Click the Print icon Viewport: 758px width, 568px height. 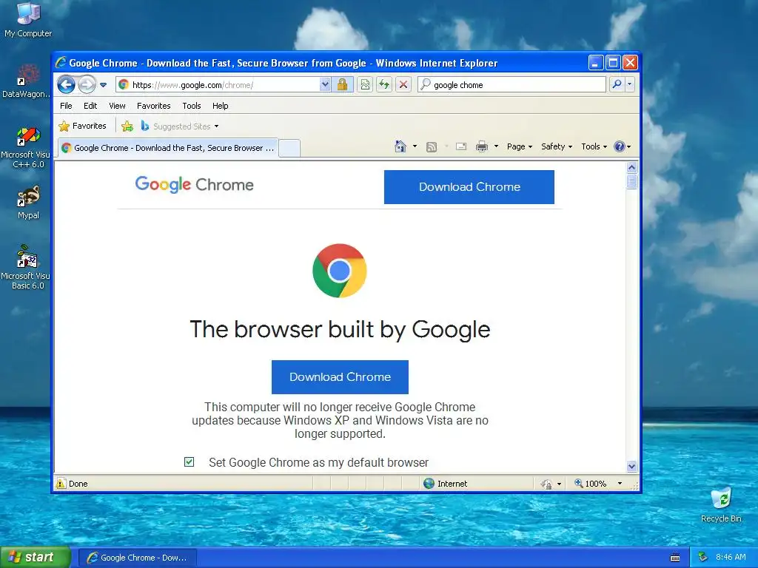coord(481,146)
